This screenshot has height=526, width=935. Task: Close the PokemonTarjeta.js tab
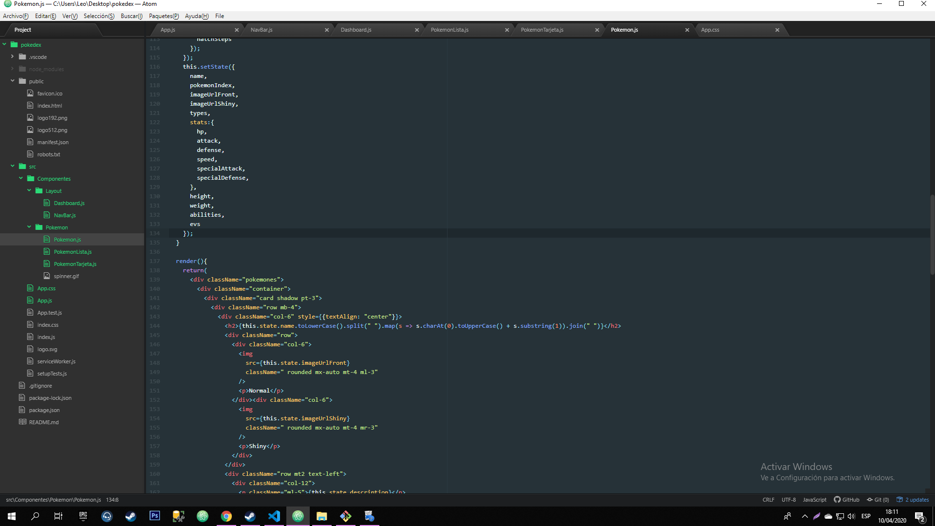(x=597, y=30)
